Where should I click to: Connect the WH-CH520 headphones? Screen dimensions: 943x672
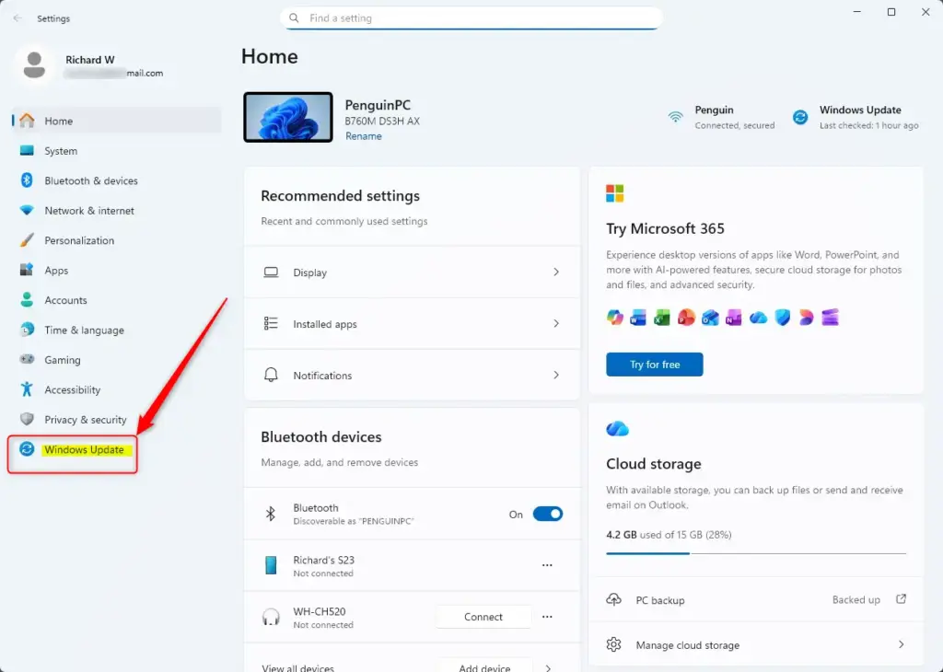coord(483,617)
